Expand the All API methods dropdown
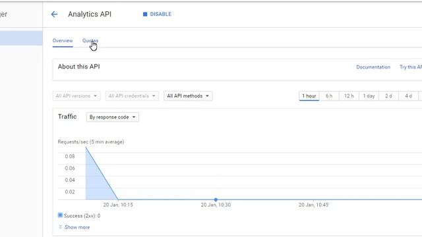The width and height of the screenshot is (422, 237). click(x=188, y=96)
